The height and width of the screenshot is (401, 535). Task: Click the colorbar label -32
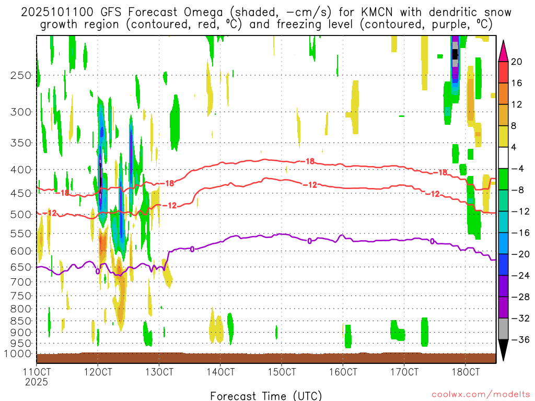pos(520,318)
